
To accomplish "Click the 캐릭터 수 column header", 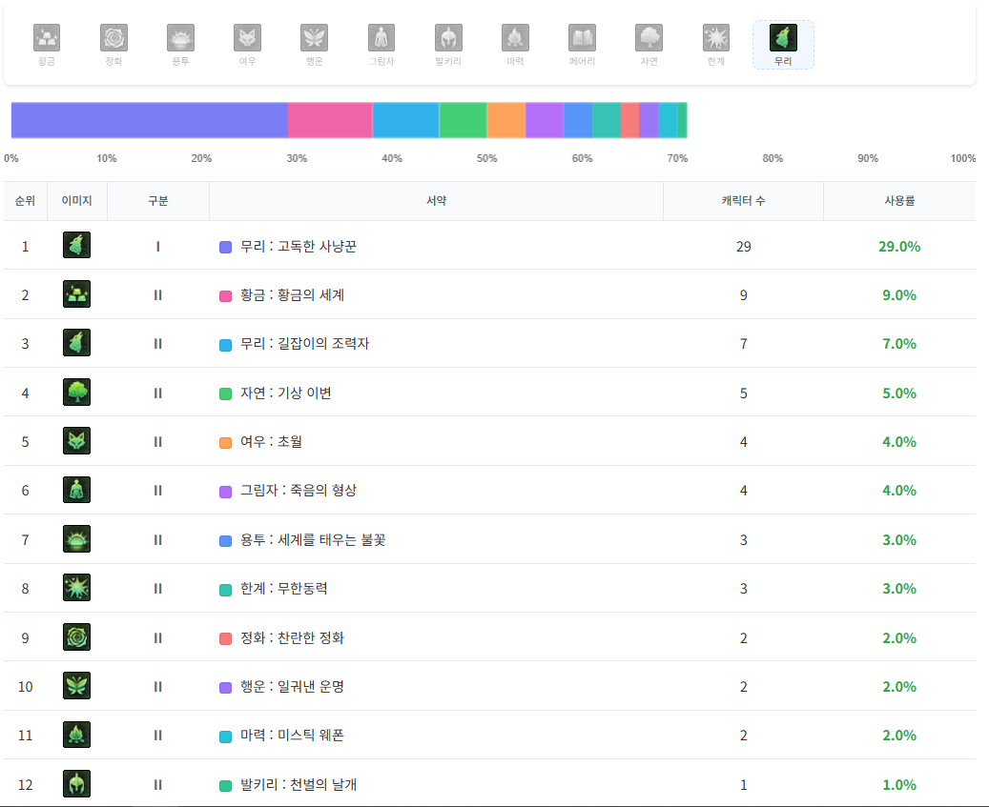I will tap(743, 201).
